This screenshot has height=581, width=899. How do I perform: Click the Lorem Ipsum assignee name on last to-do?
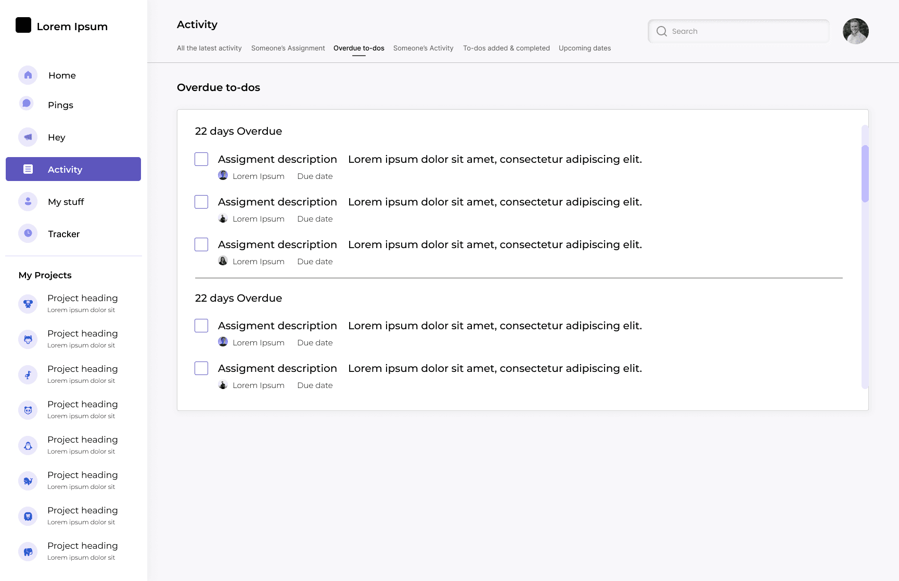259,385
